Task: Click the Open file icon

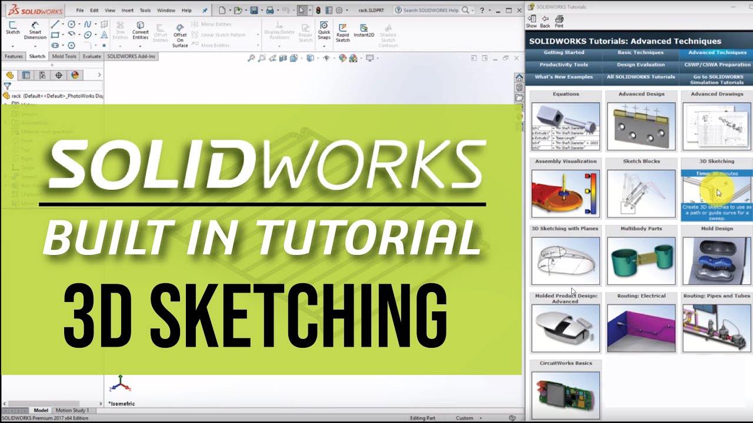Action: [x=237, y=10]
